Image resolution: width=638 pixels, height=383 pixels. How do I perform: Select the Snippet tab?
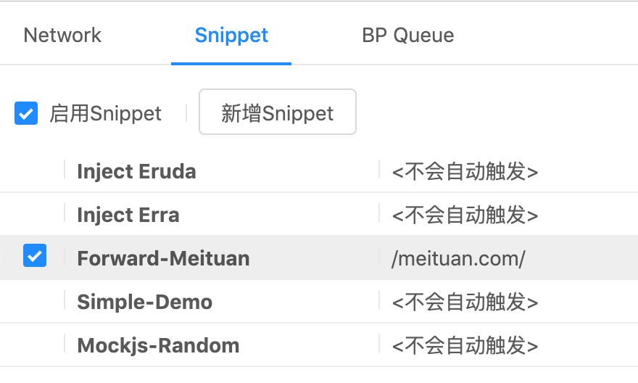pos(231,36)
